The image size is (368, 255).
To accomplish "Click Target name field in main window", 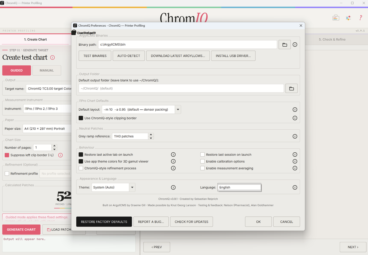I will [x=48, y=89].
